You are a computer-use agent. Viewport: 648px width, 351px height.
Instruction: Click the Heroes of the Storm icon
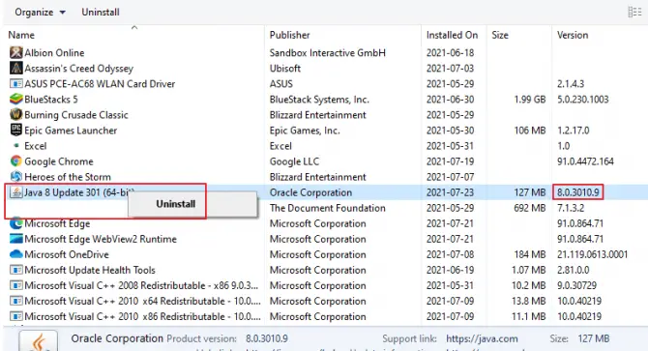(15, 177)
